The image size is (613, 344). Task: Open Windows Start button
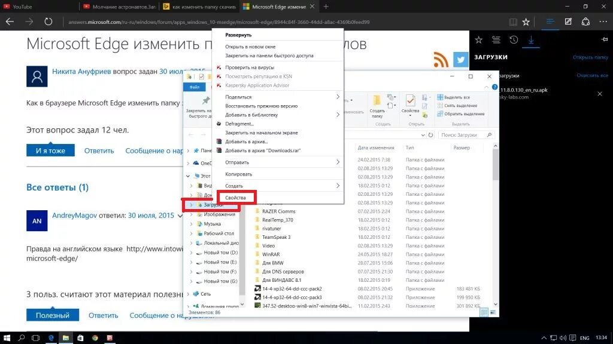point(7,338)
